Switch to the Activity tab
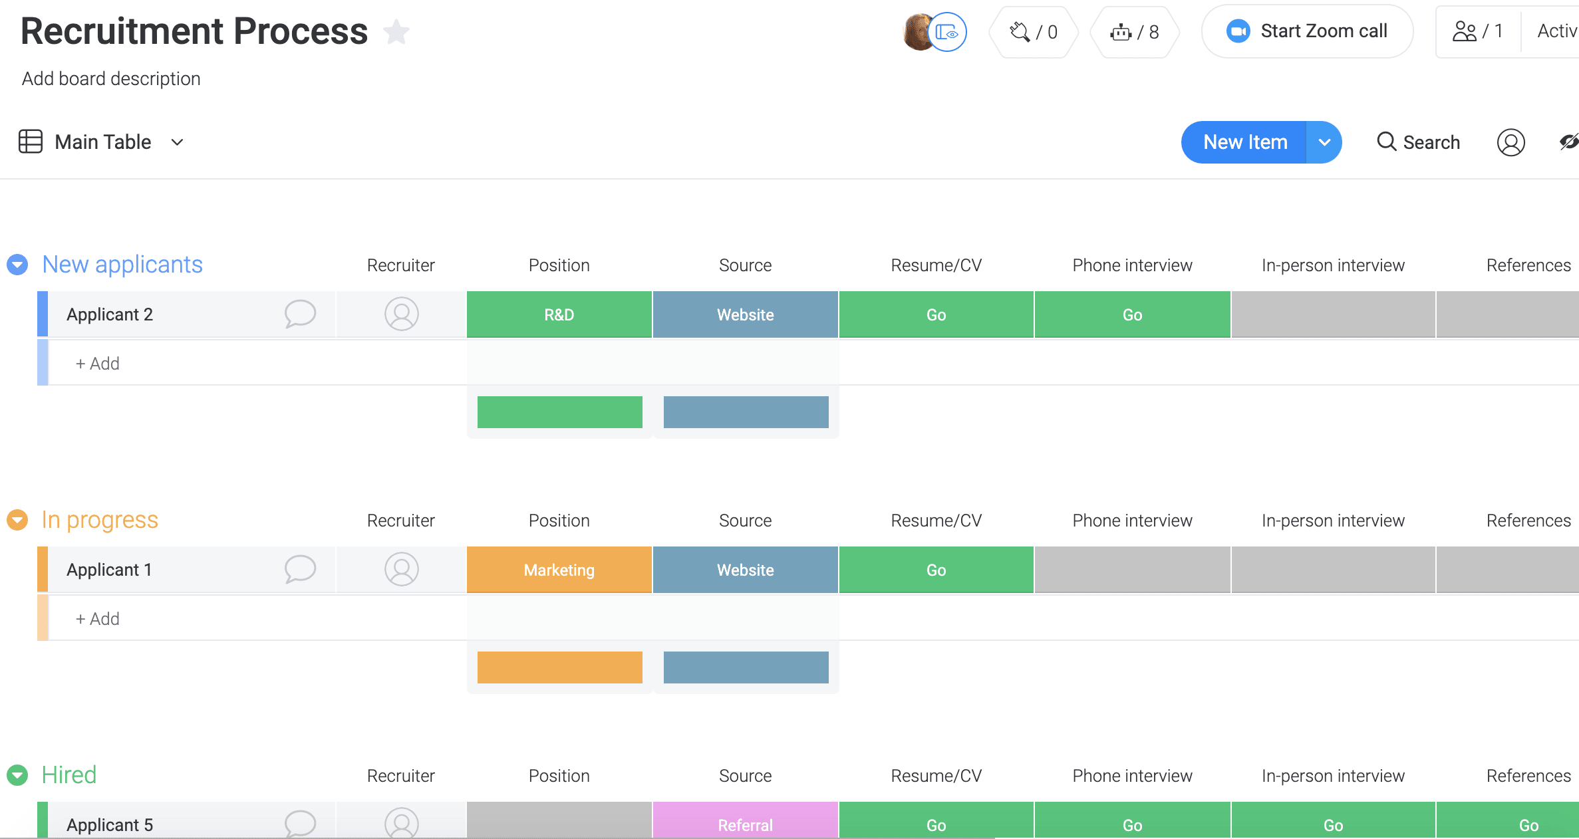Image resolution: width=1579 pixels, height=839 pixels. click(1556, 31)
